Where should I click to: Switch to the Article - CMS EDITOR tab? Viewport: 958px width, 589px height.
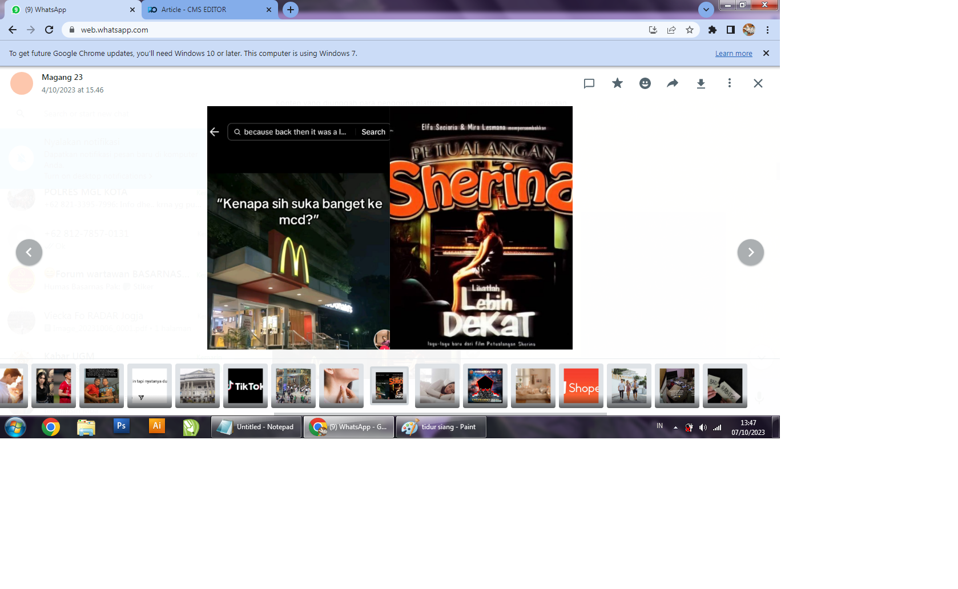[210, 10]
